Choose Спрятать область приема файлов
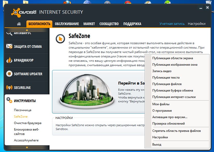 coord(177,131)
